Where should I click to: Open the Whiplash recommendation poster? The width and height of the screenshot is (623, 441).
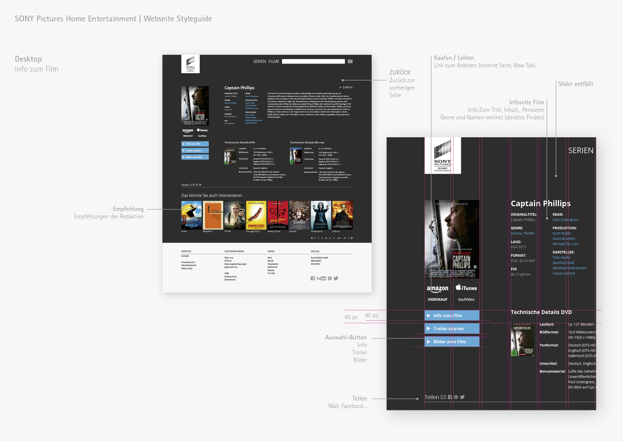(213, 215)
